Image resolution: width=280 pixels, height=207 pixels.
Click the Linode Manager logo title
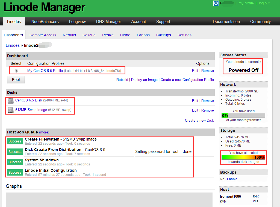(x=45, y=7)
